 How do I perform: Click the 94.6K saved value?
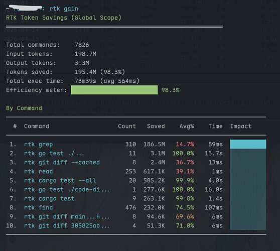coord(156,216)
